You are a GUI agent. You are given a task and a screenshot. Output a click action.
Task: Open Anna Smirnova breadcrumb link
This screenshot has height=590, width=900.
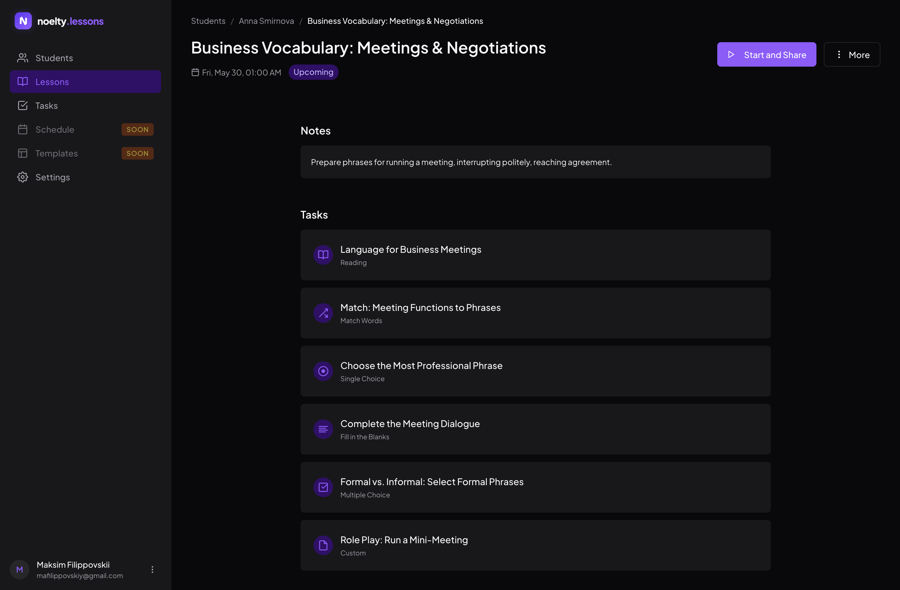(266, 21)
